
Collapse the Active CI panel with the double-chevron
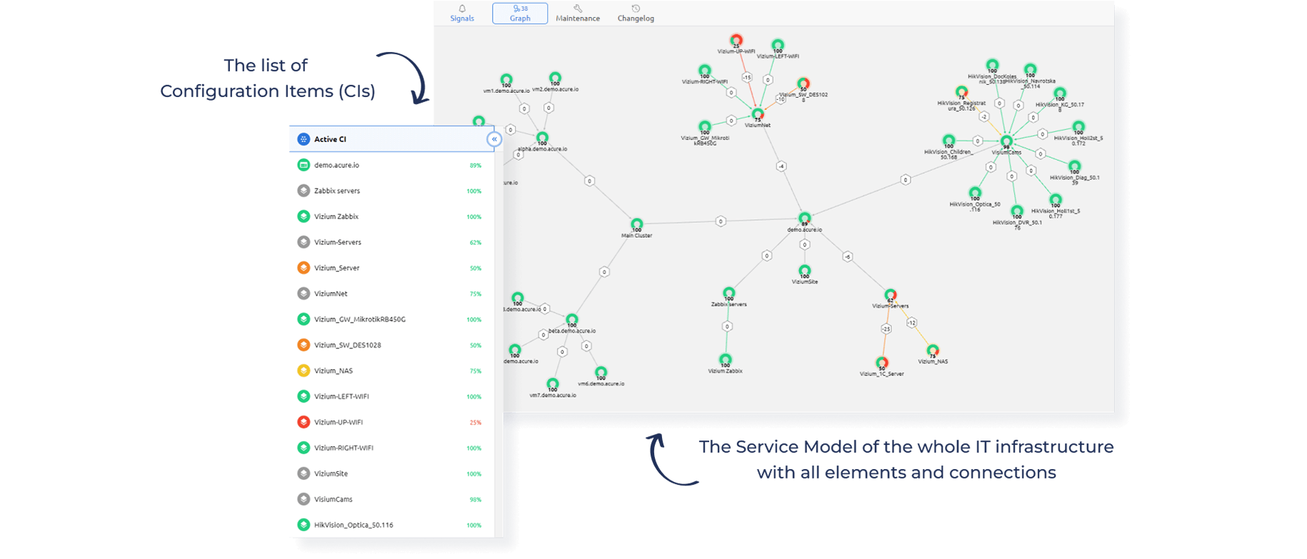click(x=494, y=139)
